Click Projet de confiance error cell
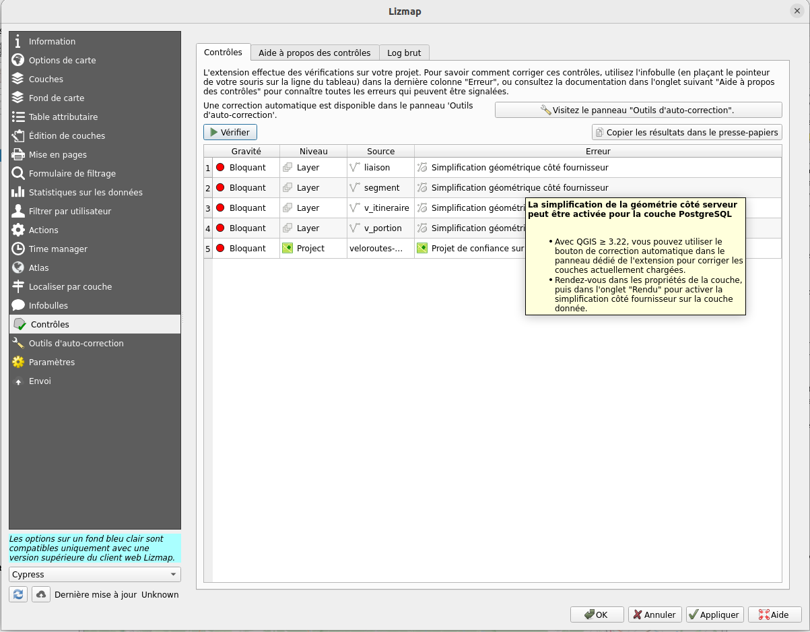The image size is (810, 632). click(x=471, y=249)
